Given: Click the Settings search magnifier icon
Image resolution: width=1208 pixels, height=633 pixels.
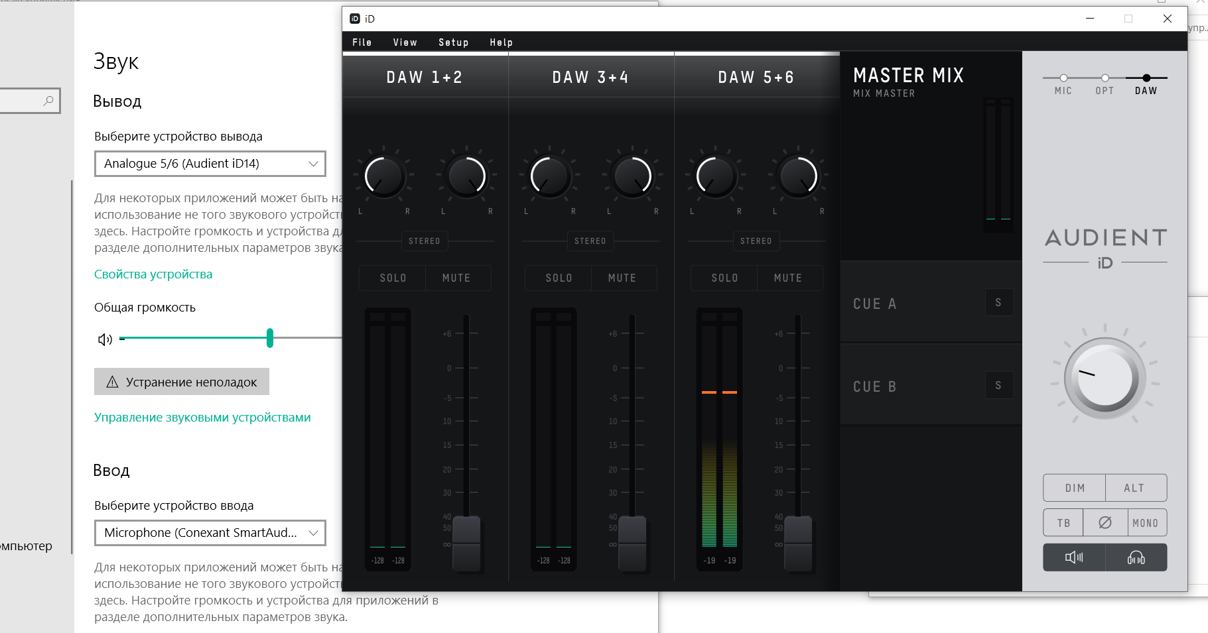Looking at the screenshot, I should (48, 101).
